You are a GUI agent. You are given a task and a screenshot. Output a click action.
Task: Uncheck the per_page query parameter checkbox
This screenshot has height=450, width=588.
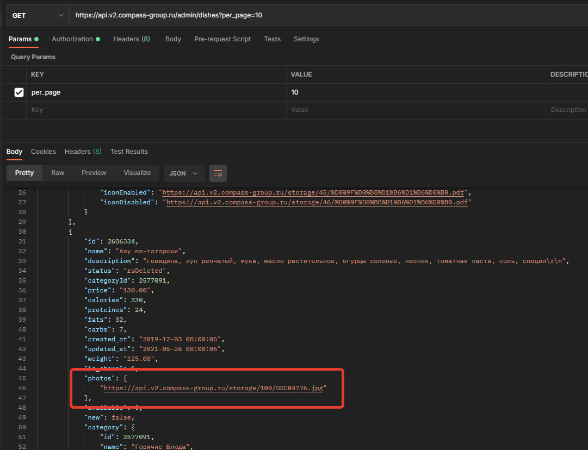pyautogui.click(x=19, y=92)
